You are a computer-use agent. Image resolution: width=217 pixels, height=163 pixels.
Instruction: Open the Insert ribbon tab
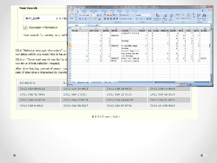(x=84, y=11)
